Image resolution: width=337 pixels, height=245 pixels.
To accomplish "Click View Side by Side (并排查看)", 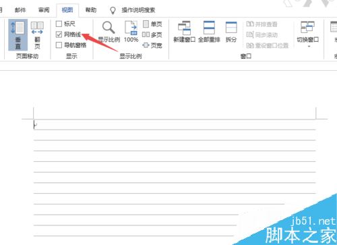I will pos(262,24).
